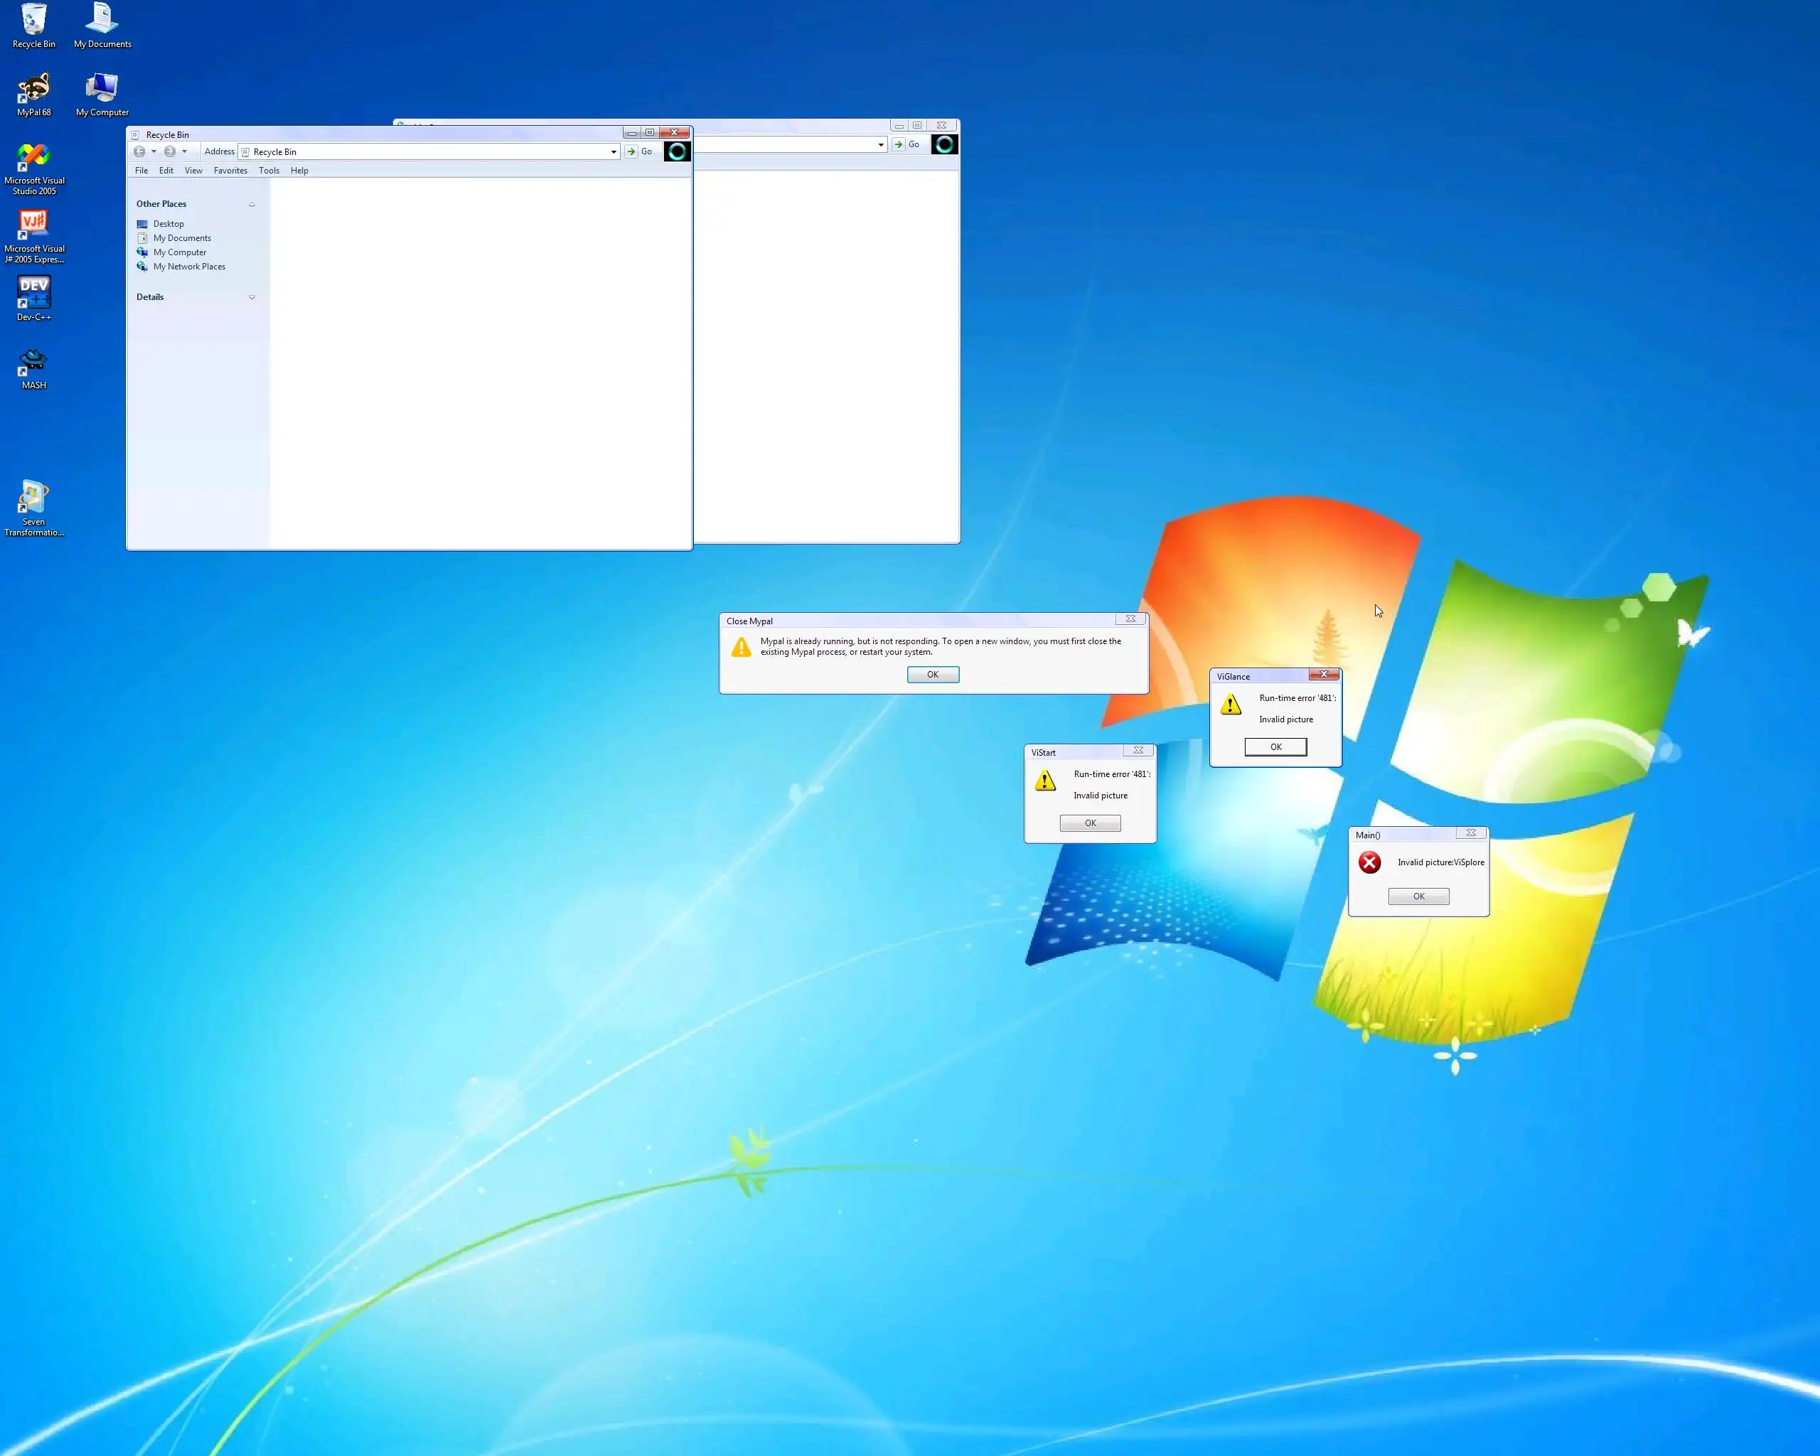Open My Computer desktop icon
This screenshot has width=1820, height=1456.
[102, 90]
